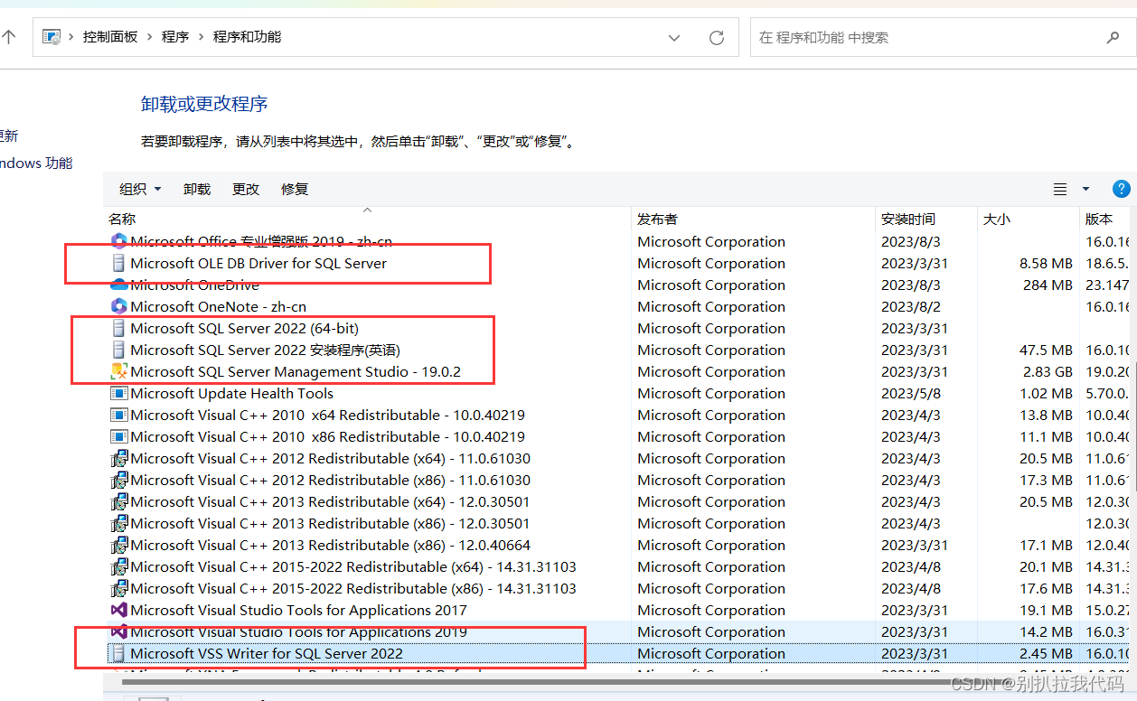Viewport: 1137px width, 701px height.
Task: Click the 更改 toolbar button
Action: coord(246,189)
